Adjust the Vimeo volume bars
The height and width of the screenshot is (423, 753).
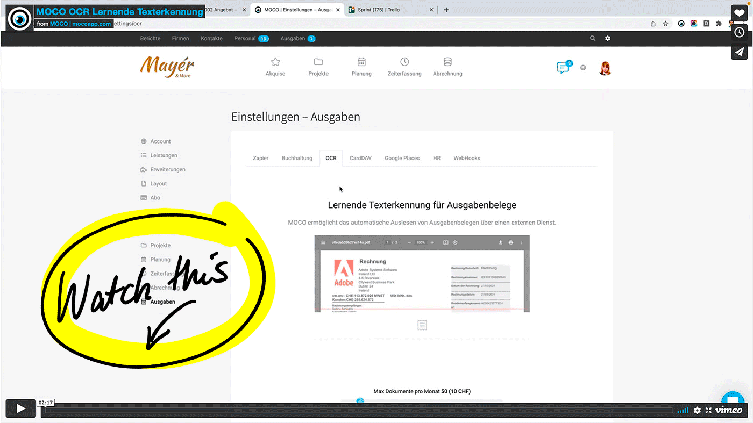[x=683, y=411]
